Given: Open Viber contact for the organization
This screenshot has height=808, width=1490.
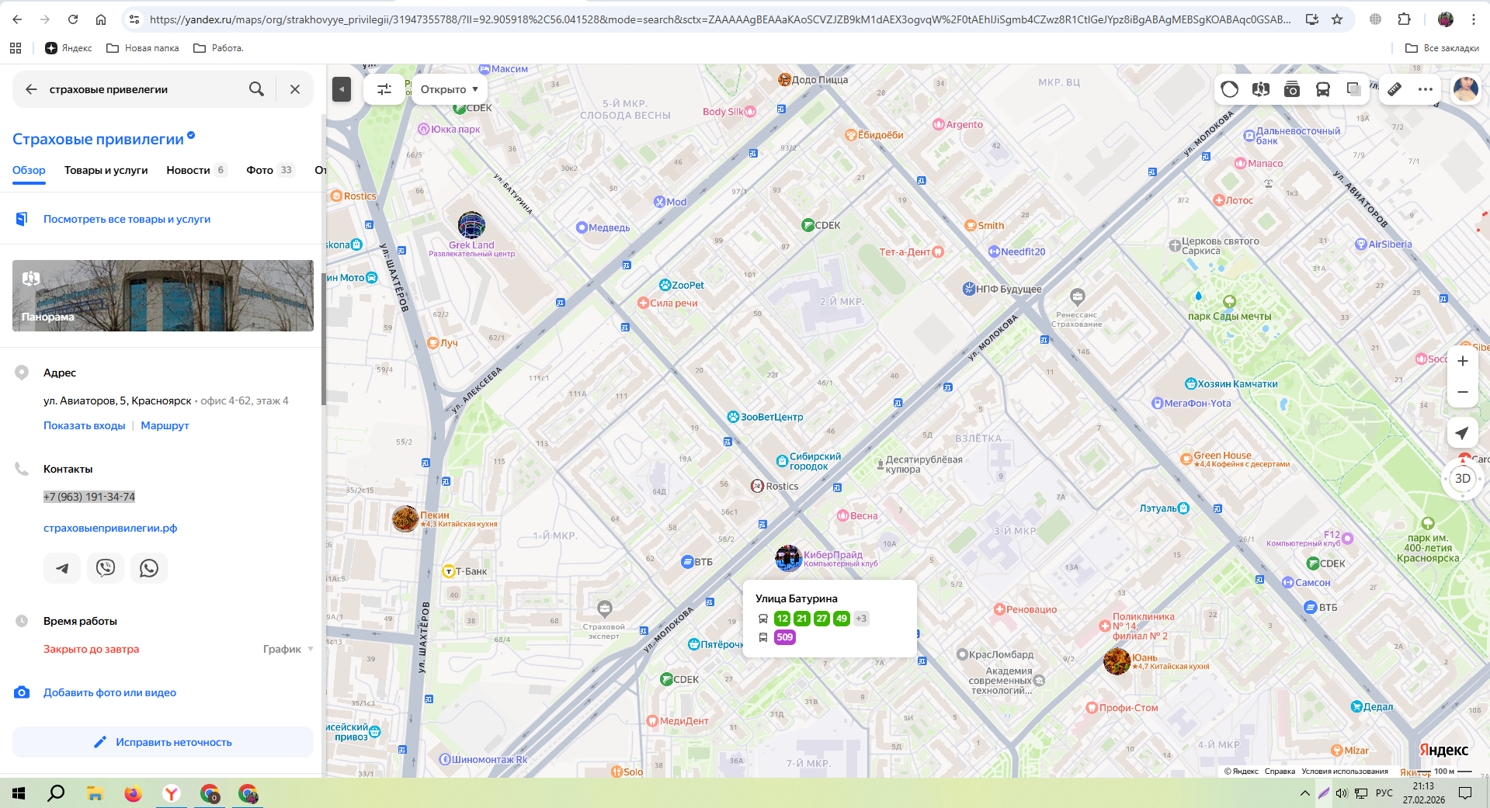Looking at the screenshot, I should pos(106,568).
